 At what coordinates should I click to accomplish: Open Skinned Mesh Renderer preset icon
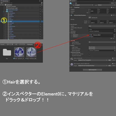(x=113, y=15)
